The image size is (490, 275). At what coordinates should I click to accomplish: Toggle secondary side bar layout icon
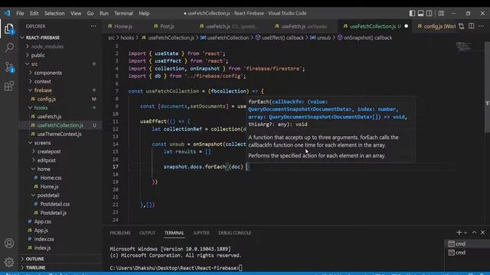click(430, 13)
